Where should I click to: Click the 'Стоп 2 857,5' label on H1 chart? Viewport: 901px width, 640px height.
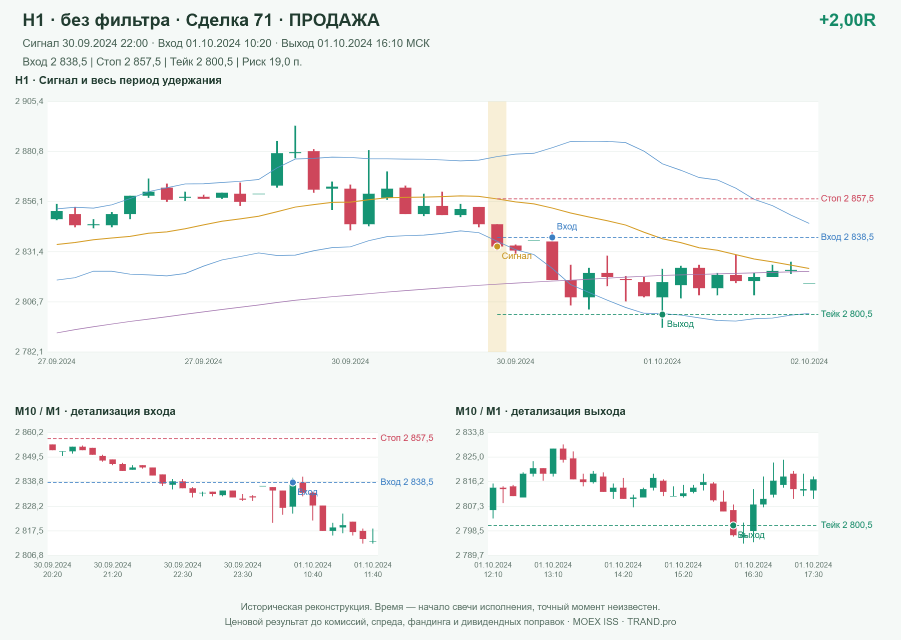(x=847, y=198)
